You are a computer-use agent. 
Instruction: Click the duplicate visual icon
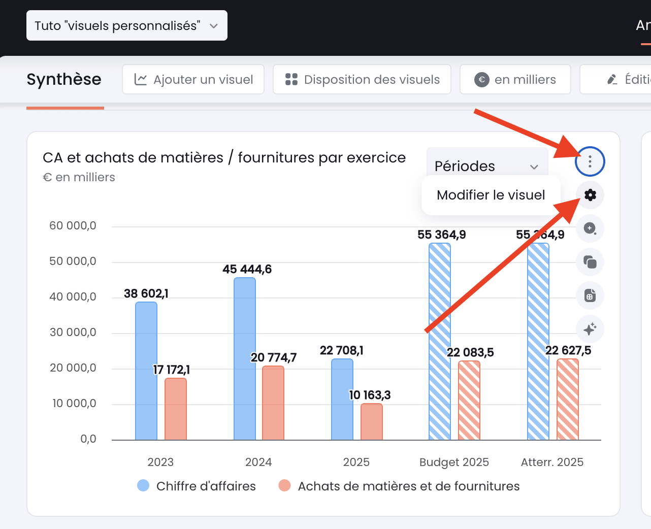[x=590, y=262]
